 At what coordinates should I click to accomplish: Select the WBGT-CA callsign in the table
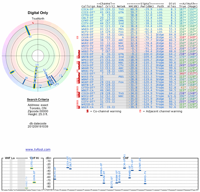coord(87,90)
